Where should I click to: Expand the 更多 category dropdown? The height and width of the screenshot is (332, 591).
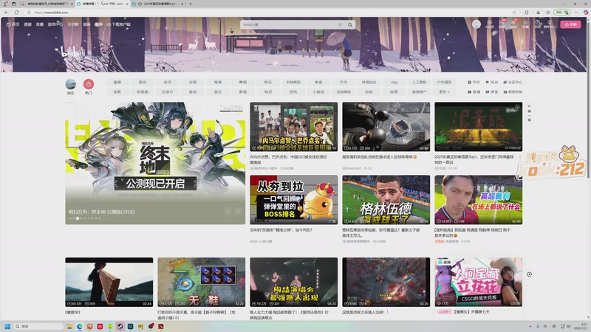click(x=444, y=91)
